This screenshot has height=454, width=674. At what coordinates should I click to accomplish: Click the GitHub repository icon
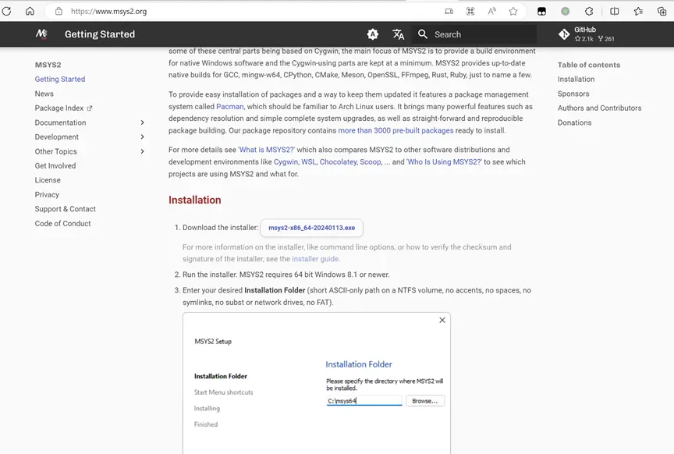pyautogui.click(x=564, y=34)
